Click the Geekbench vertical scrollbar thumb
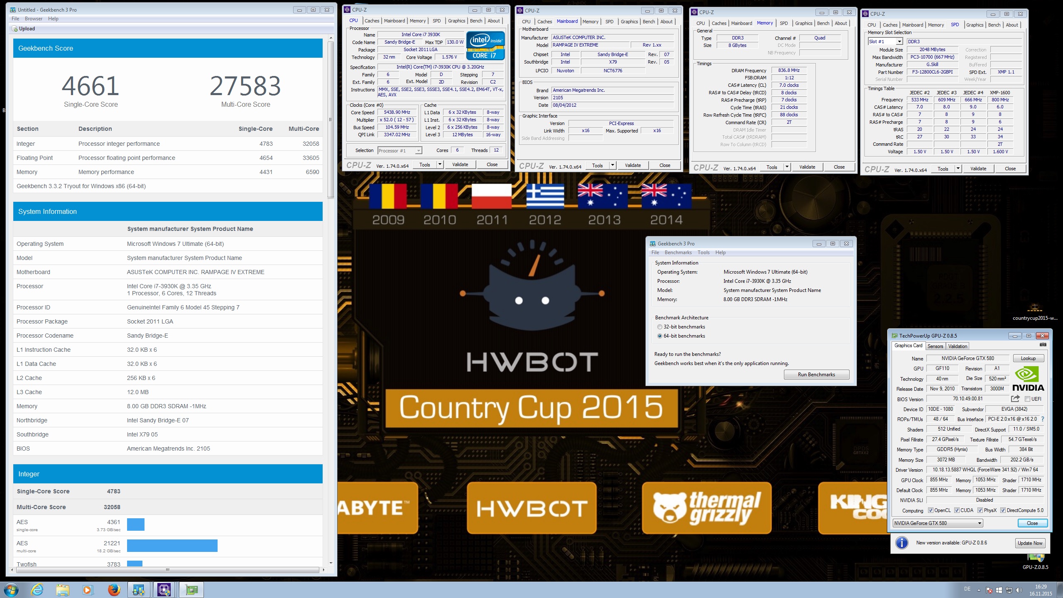1063x598 pixels. (331, 120)
